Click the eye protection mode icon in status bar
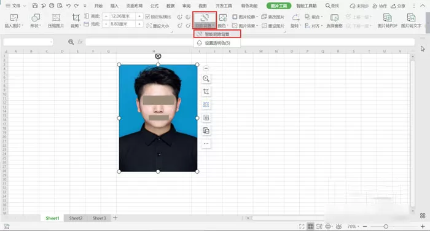Viewport: 430px width, 231px height. 338,226
